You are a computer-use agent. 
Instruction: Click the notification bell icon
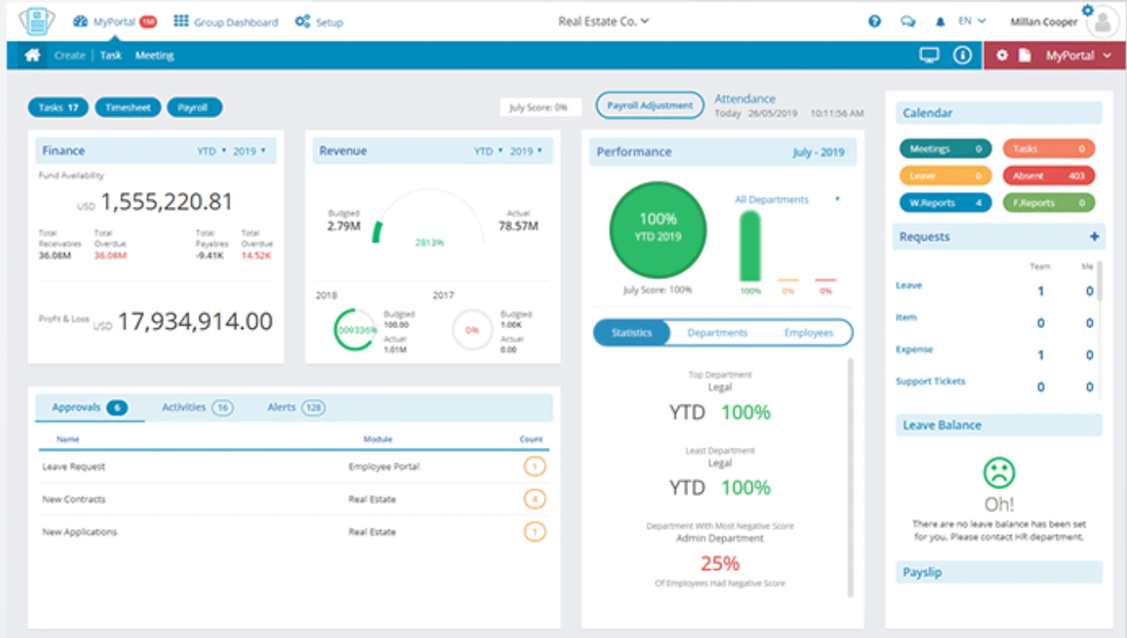[941, 22]
